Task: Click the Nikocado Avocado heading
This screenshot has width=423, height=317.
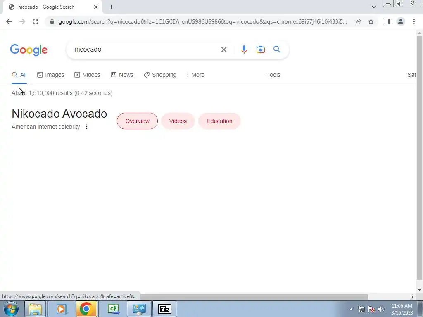Action: coord(59,114)
